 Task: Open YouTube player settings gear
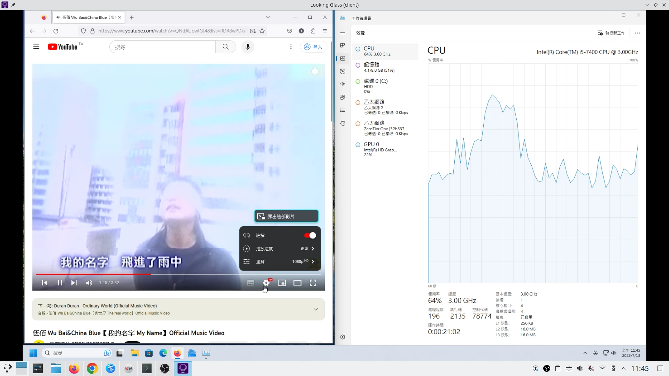(x=266, y=283)
